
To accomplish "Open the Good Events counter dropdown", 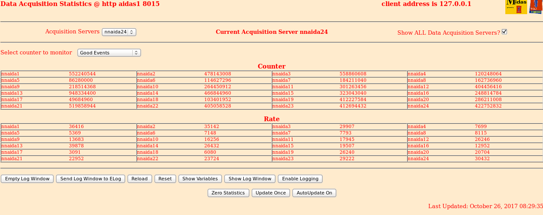I will 109,53.
